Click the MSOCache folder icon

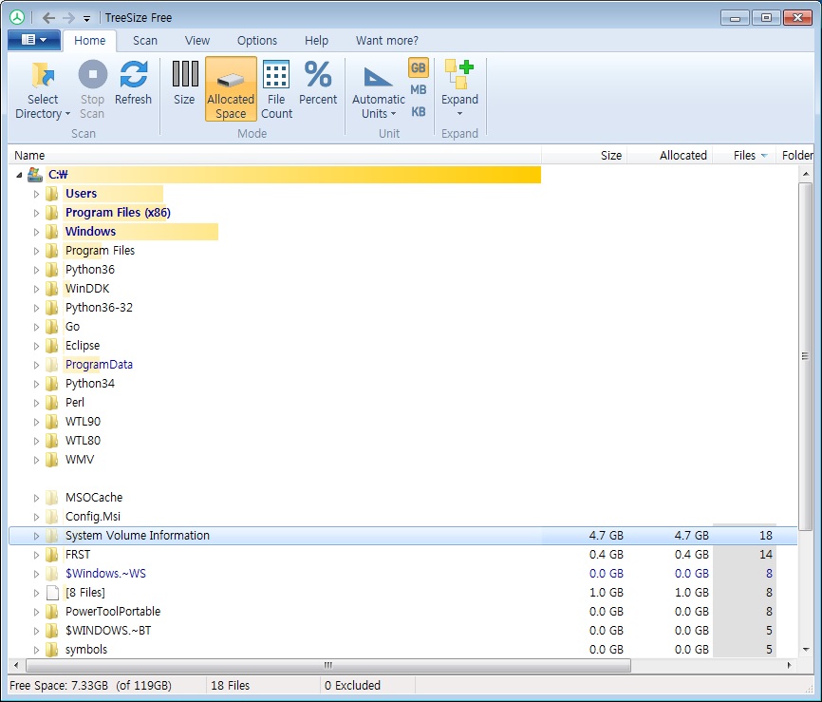52,498
